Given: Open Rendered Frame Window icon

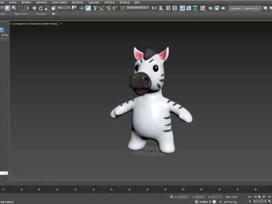Looking at the screenshot, I should point(217,8).
